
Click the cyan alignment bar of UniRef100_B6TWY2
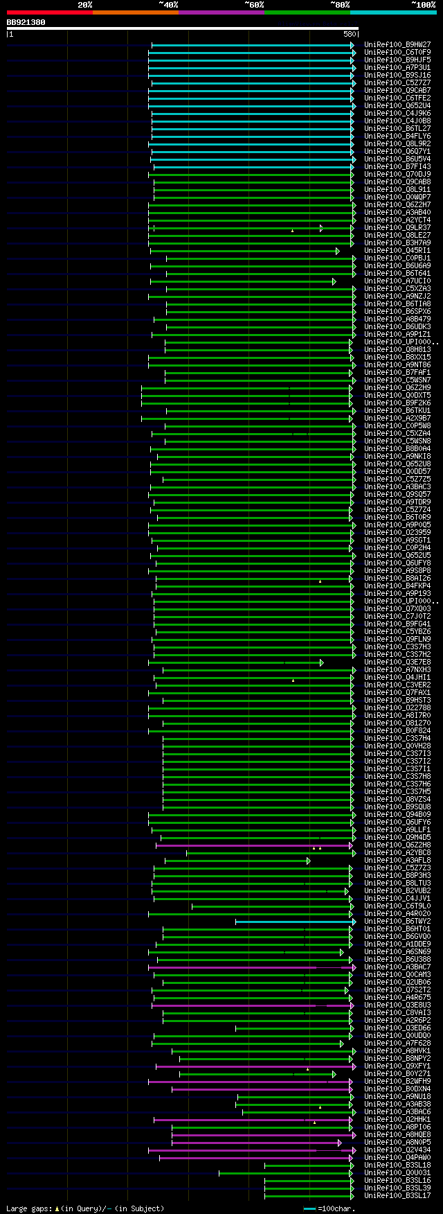pyautogui.click(x=294, y=922)
